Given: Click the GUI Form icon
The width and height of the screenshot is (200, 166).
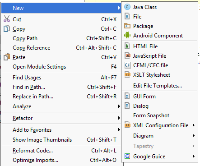Looking at the screenshot, I should (127, 96).
